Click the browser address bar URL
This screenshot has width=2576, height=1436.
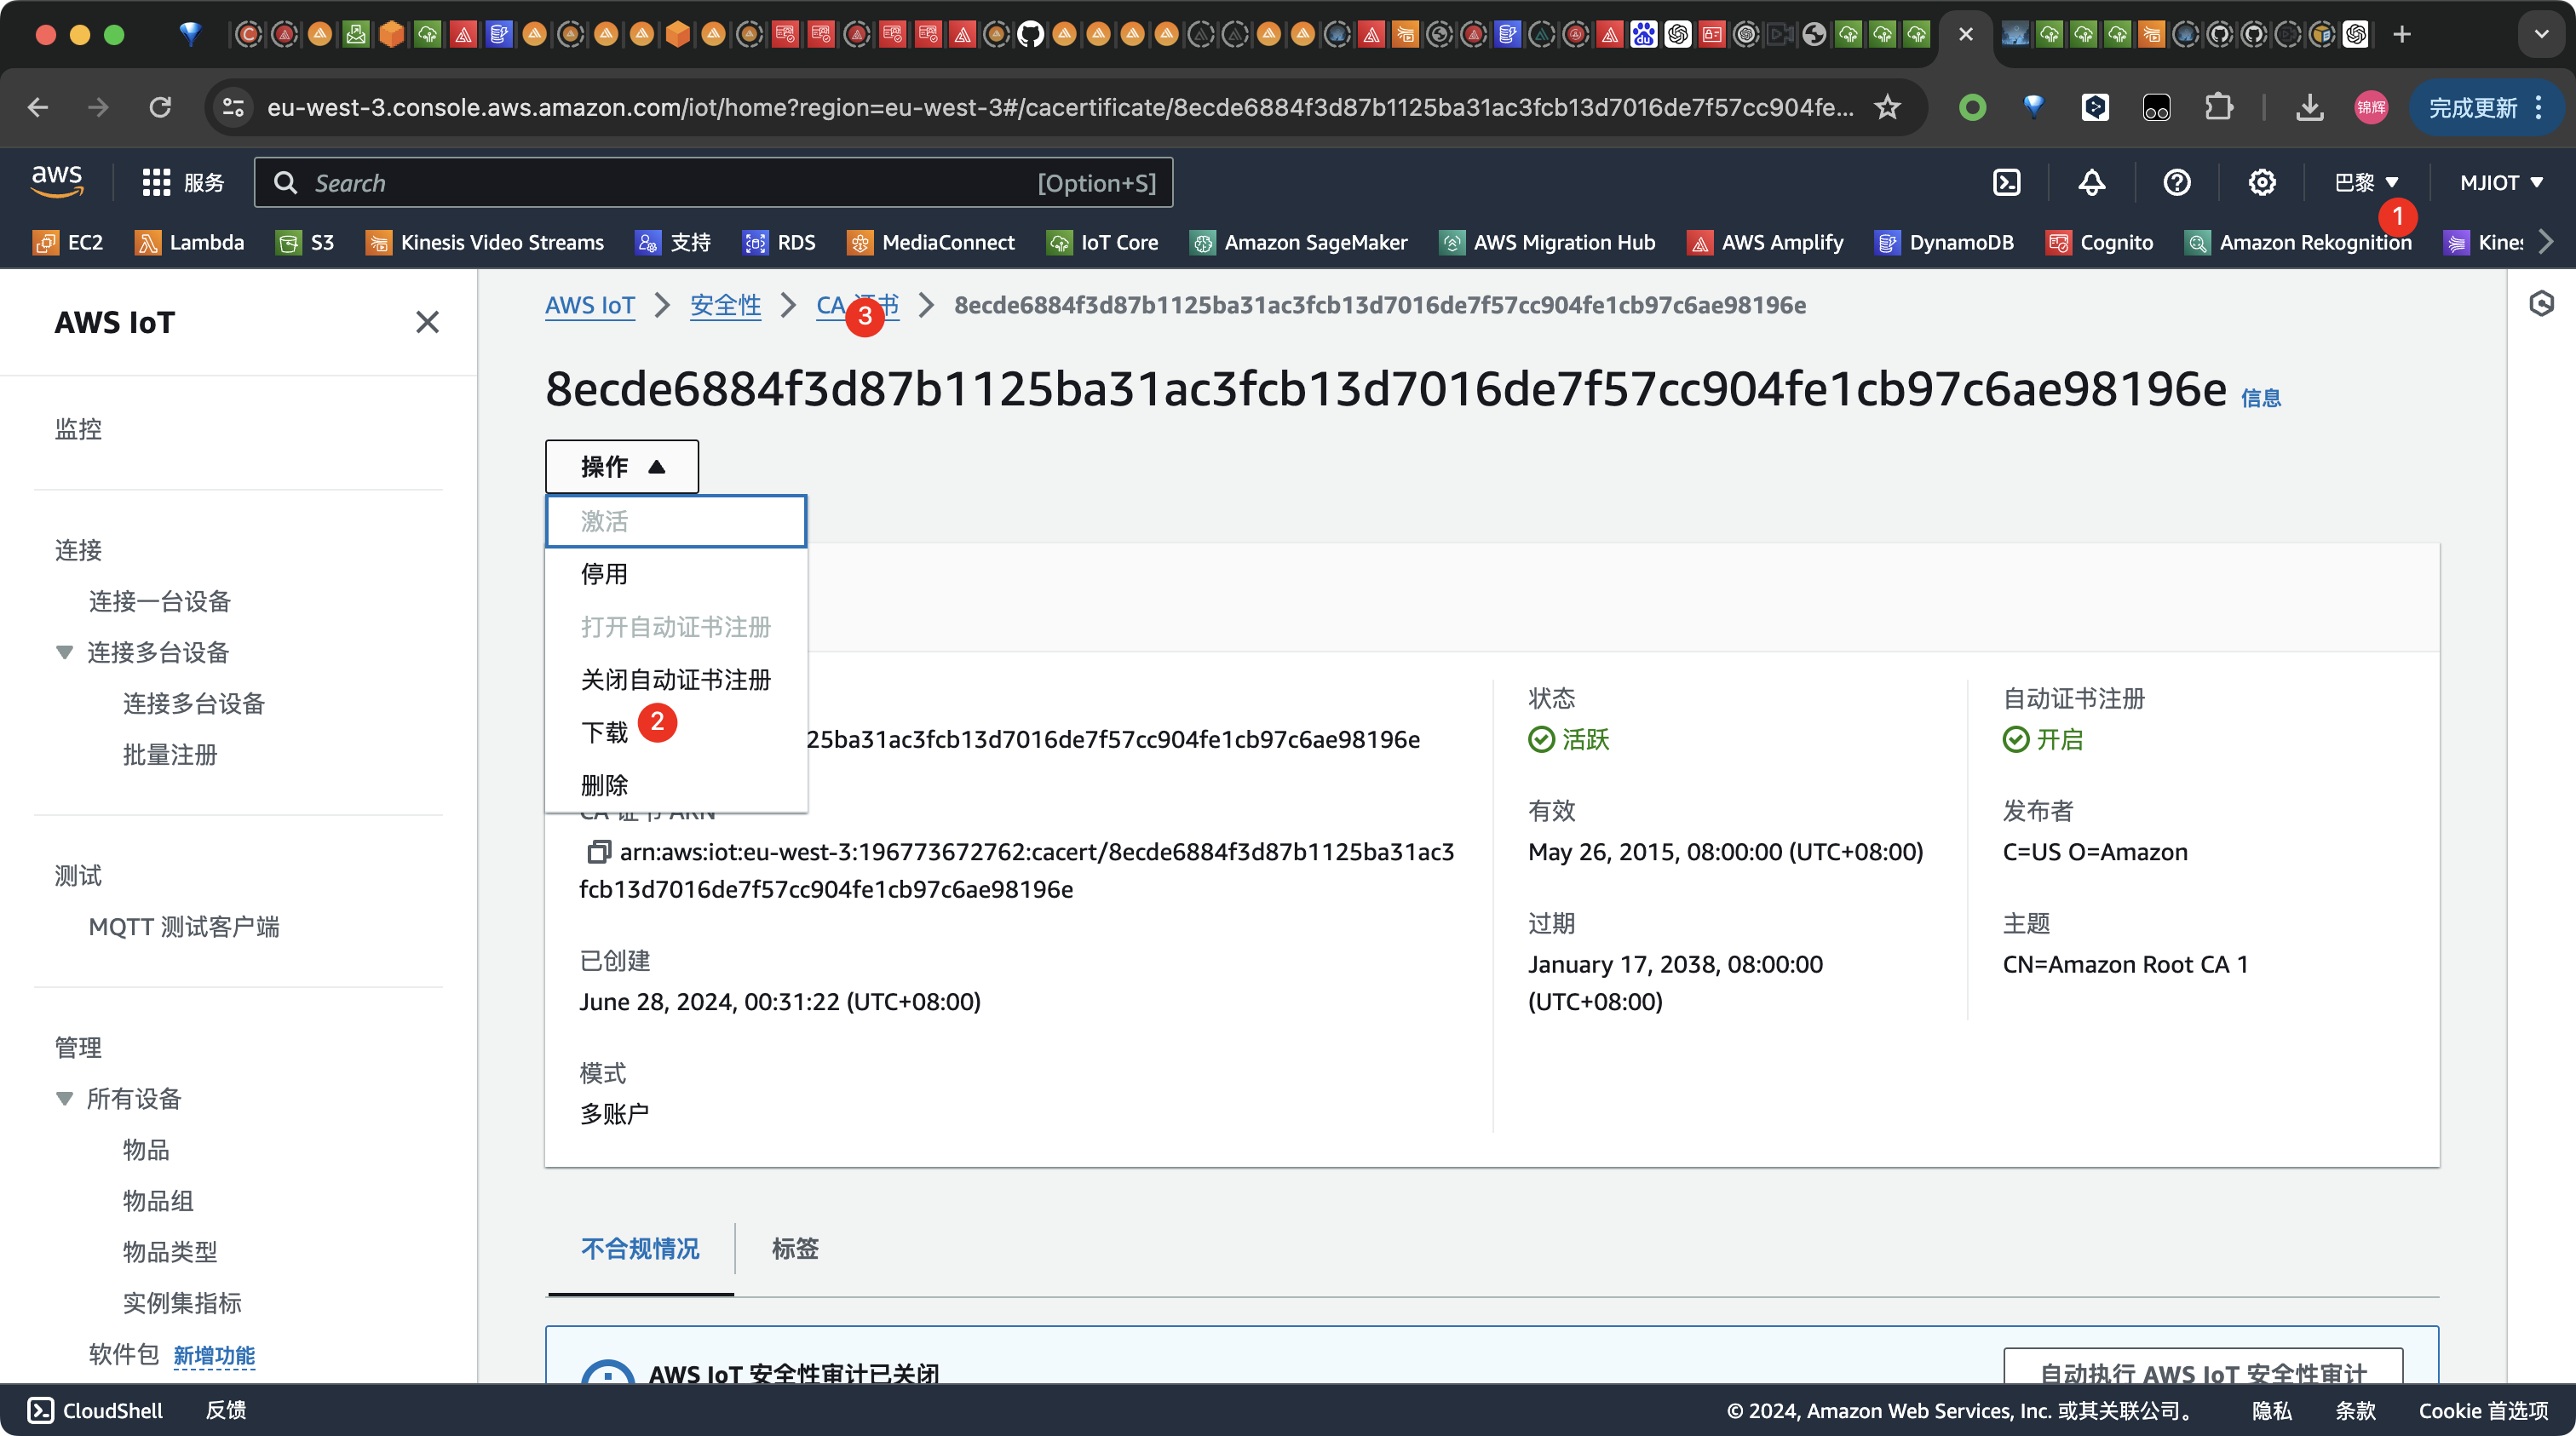point(1060,107)
